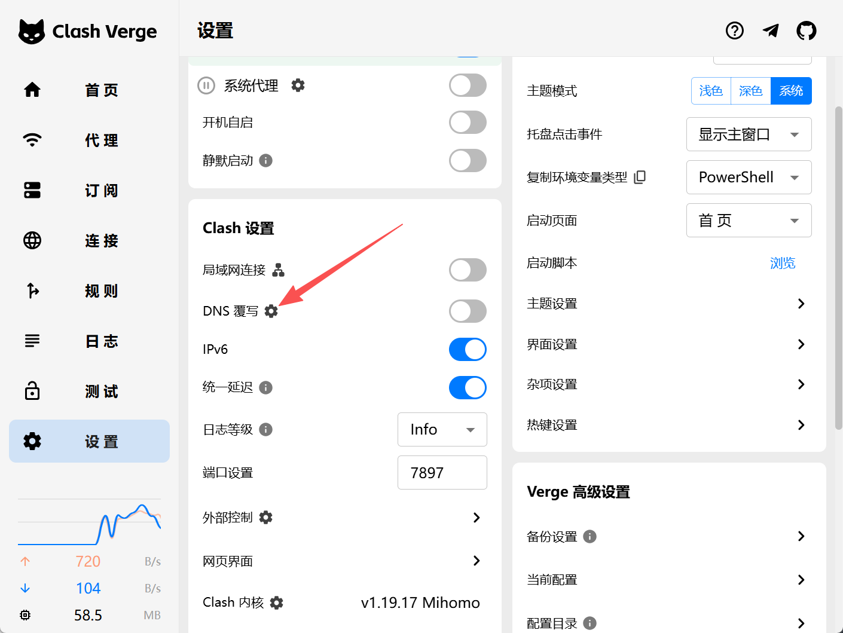Click 浏览 to choose startup script
The image size is (843, 633).
coord(782,263)
